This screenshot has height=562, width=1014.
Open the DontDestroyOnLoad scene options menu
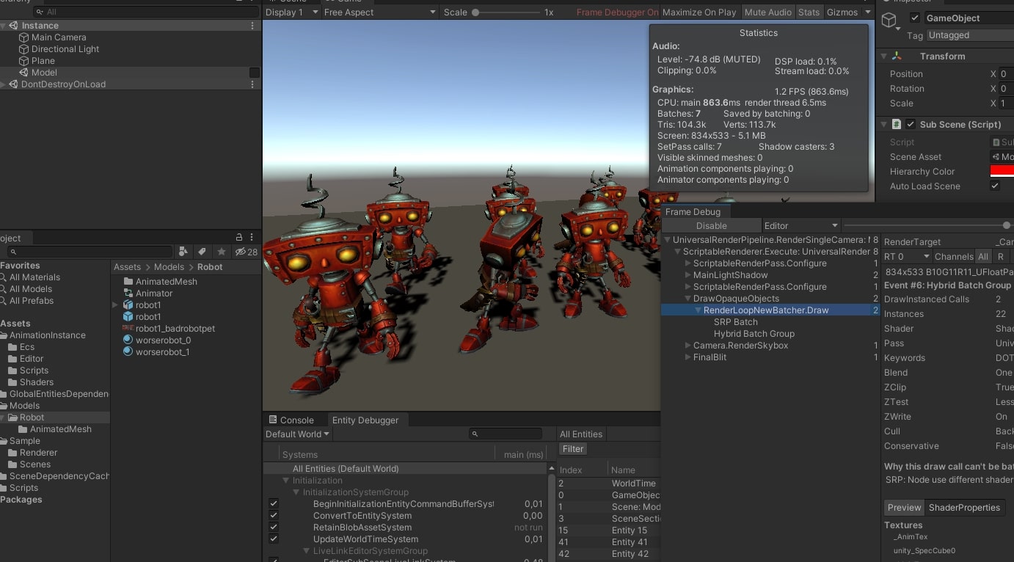pos(252,84)
